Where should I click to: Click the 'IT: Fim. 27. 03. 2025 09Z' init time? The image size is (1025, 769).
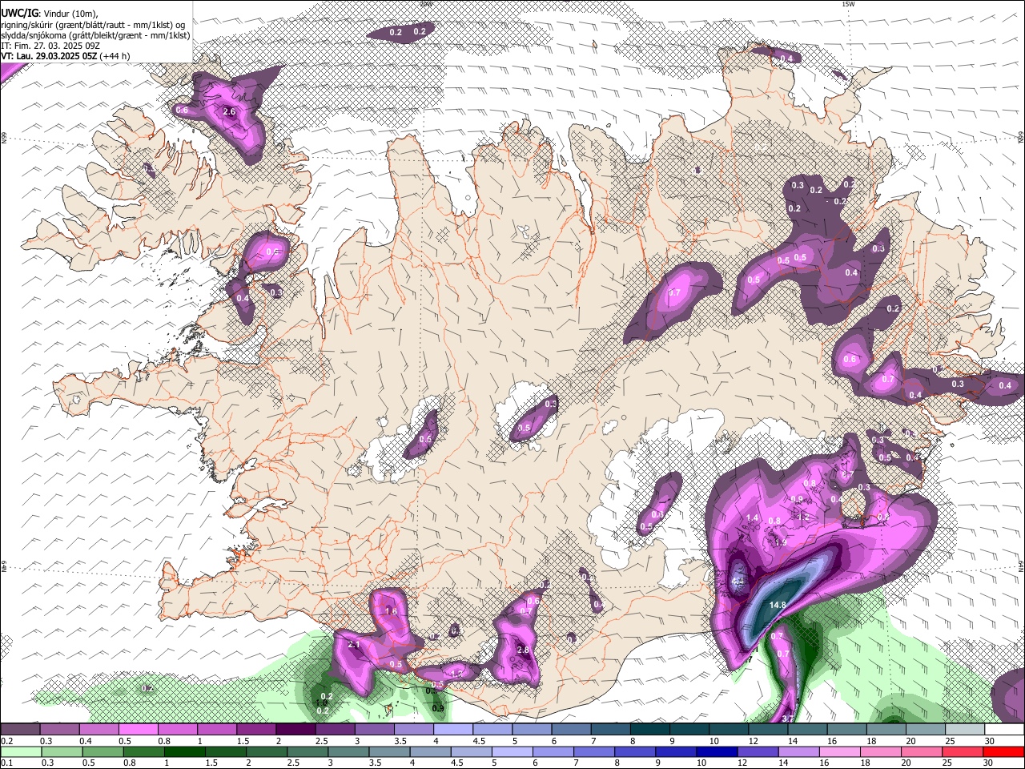click(50, 46)
